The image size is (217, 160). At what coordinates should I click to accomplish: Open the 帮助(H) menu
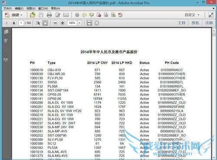(56, 9)
